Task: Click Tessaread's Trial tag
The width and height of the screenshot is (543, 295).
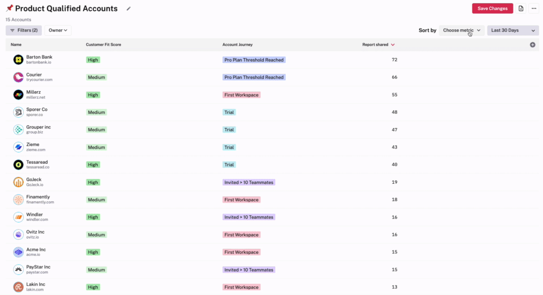Action: click(229, 165)
